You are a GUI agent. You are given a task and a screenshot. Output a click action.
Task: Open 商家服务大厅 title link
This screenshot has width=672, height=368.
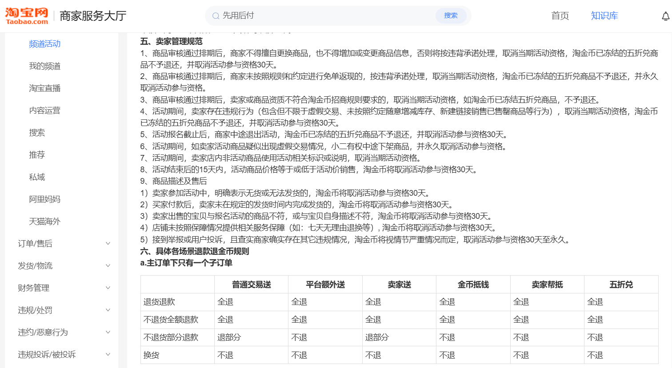coord(93,16)
